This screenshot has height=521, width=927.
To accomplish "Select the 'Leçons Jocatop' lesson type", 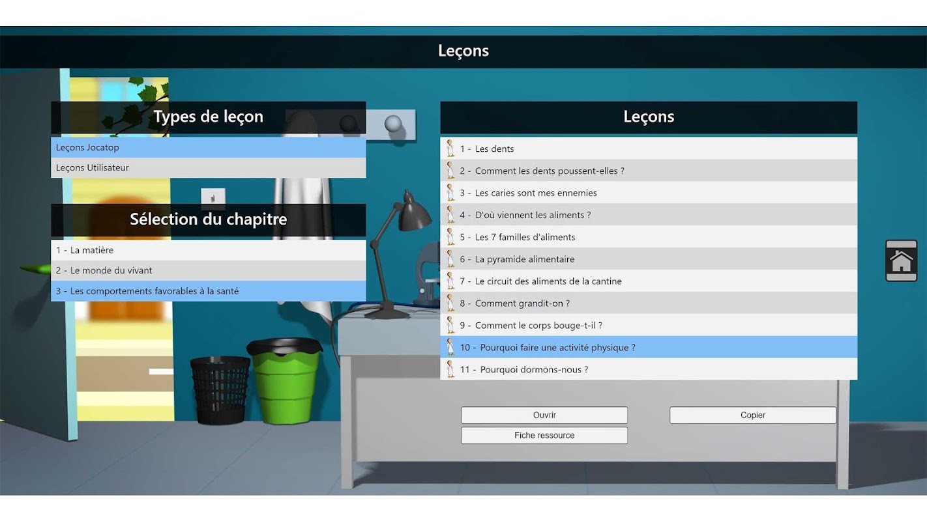I will (x=209, y=147).
